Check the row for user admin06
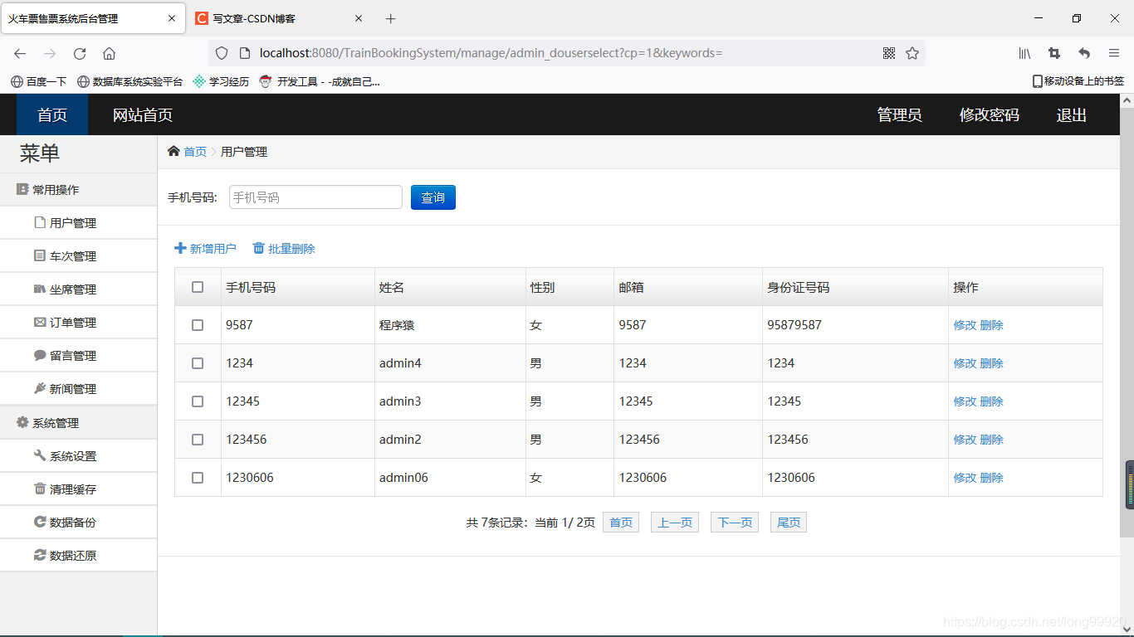 198,478
